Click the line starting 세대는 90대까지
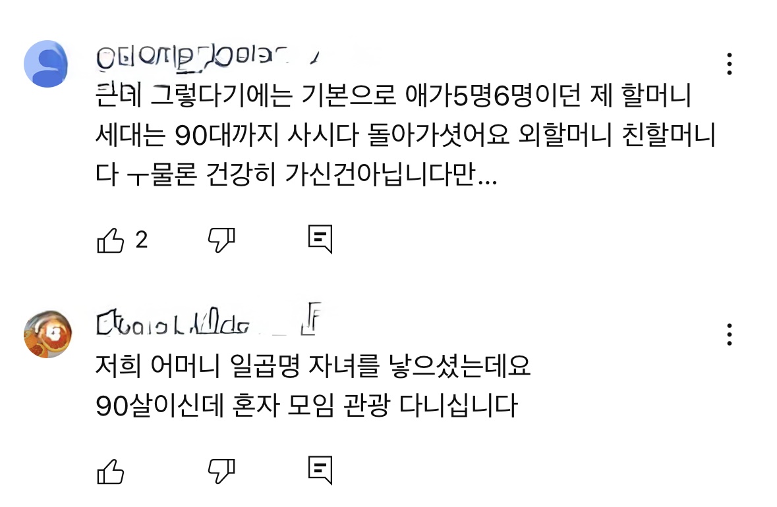The width and height of the screenshot is (777, 507). 405,137
